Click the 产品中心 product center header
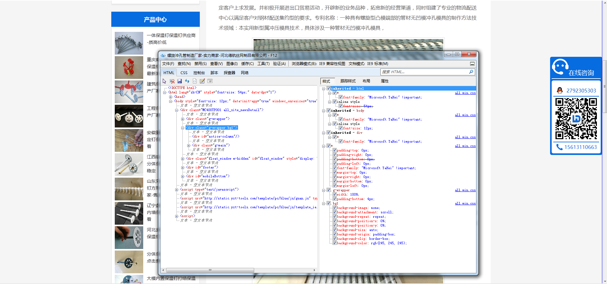 tap(156, 20)
